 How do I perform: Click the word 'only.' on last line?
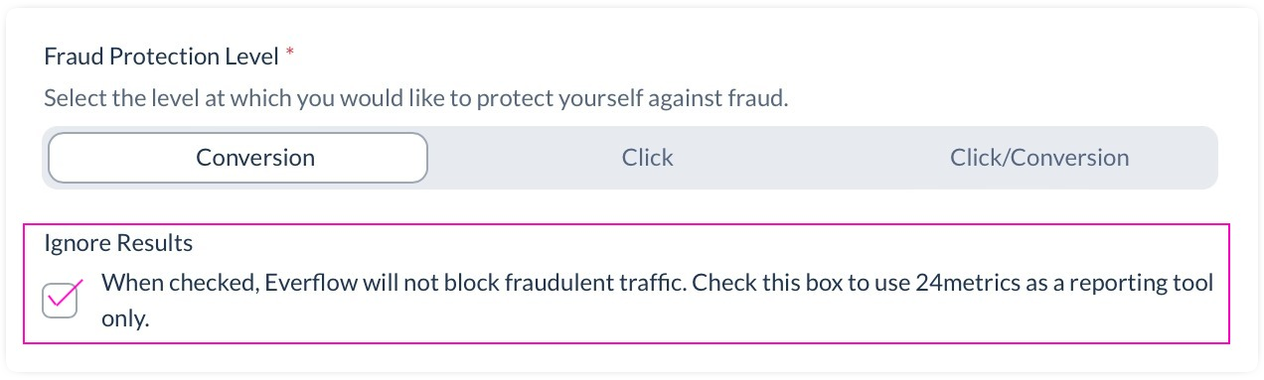pos(125,321)
